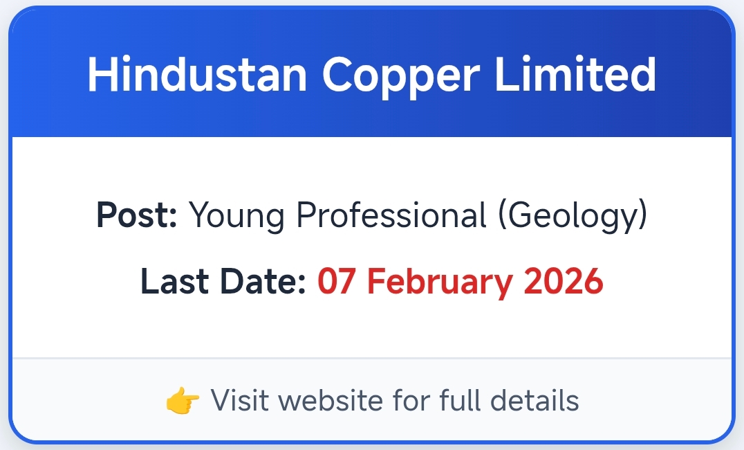Click the word February in the red date
Screen dimensions: 744x450
coord(440,282)
